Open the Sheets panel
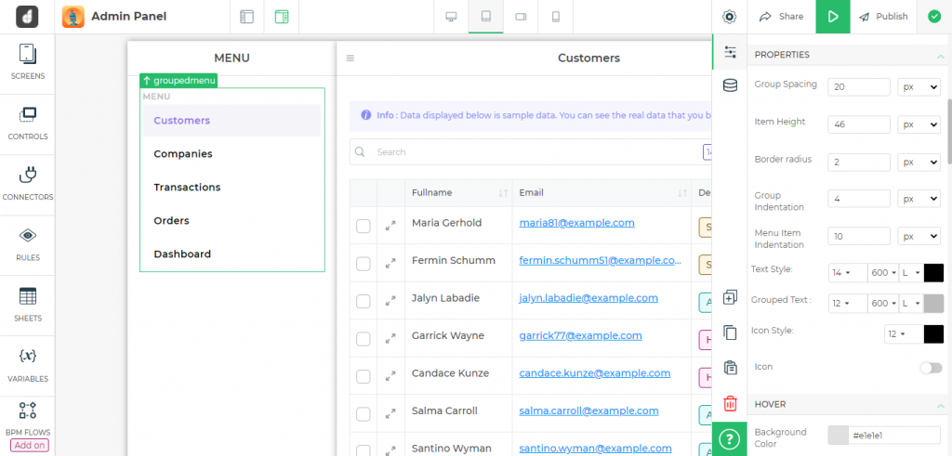 point(28,304)
